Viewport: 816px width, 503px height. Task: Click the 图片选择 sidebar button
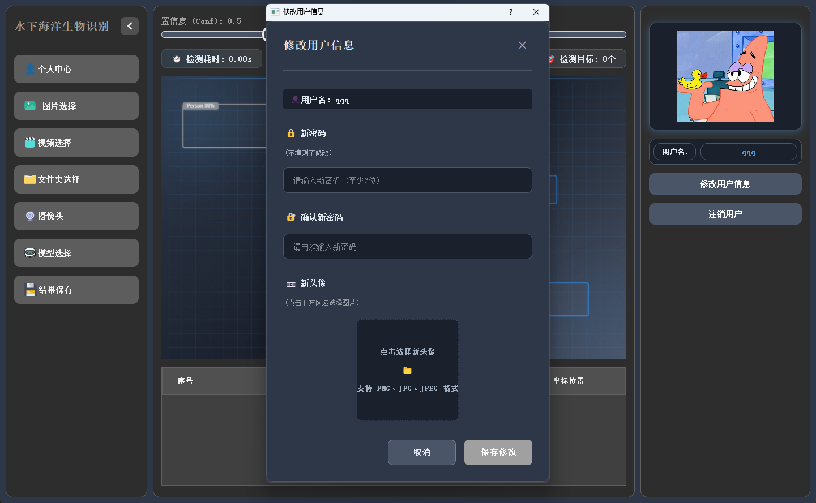tap(76, 106)
